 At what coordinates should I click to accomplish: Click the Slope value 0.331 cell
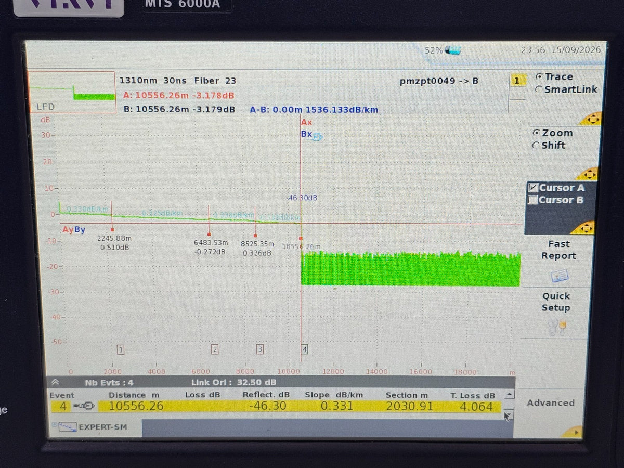(336, 406)
